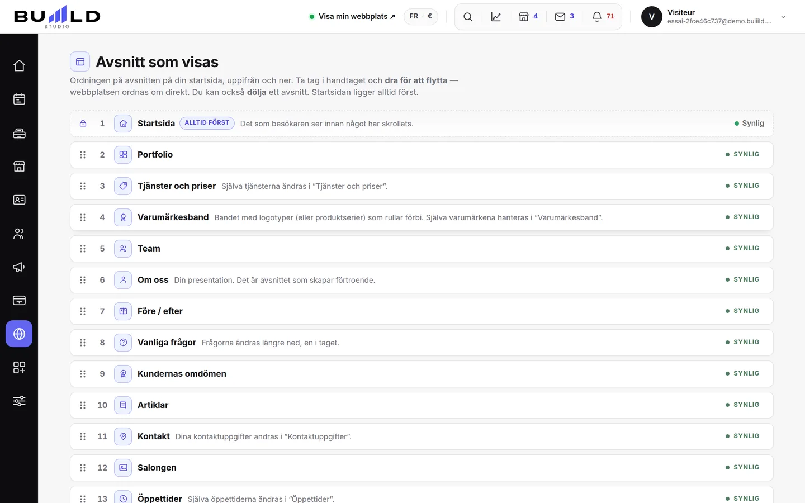
Task: Toggle visibility of Tjänster och priser
Action: [742, 186]
